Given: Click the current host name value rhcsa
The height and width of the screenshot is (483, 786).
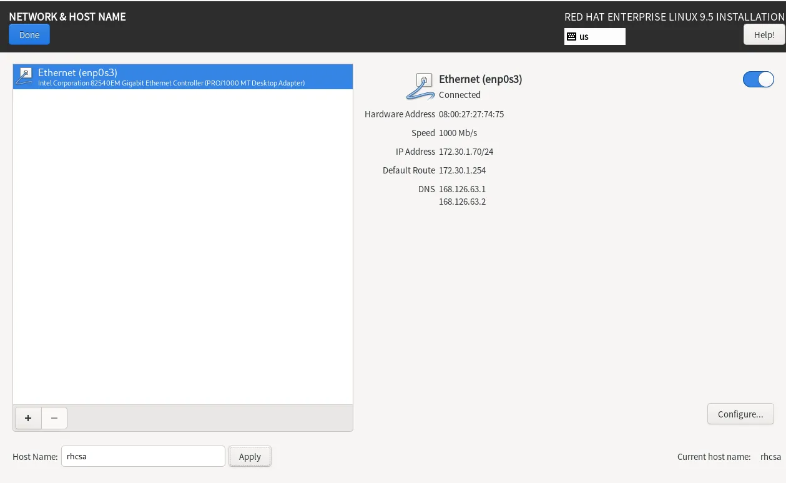Looking at the screenshot, I should point(771,457).
